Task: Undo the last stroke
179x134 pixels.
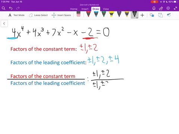Action: pyautogui.click(x=11, y=8)
